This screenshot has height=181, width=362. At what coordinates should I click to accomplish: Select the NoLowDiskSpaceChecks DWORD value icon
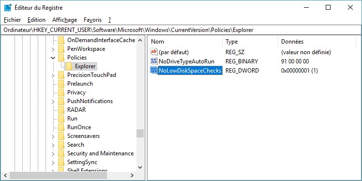point(154,70)
